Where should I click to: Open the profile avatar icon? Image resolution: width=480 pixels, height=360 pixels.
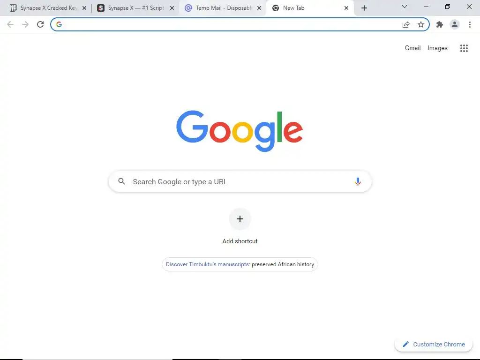pos(455,24)
